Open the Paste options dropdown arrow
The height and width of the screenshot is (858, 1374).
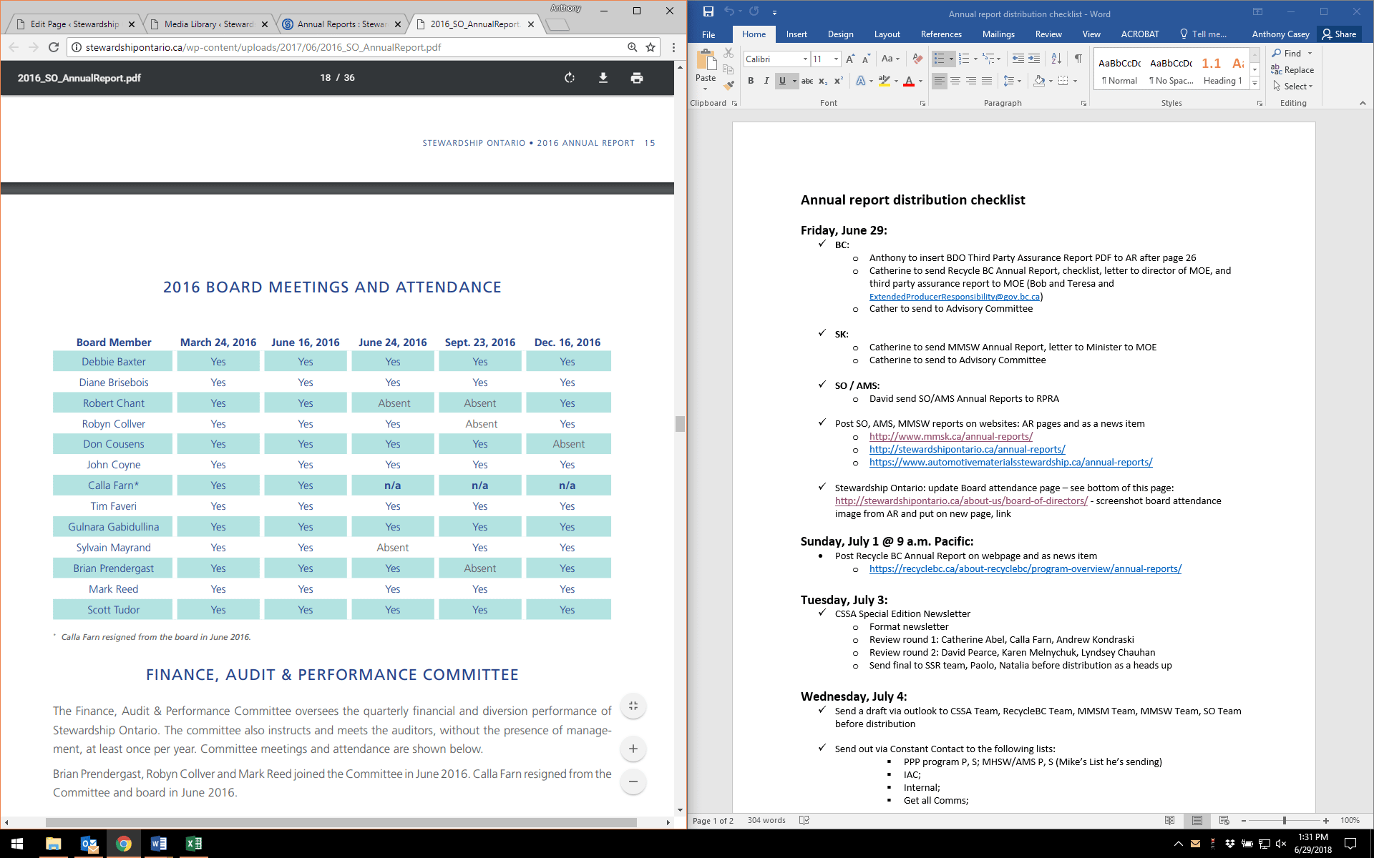(x=706, y=89)
